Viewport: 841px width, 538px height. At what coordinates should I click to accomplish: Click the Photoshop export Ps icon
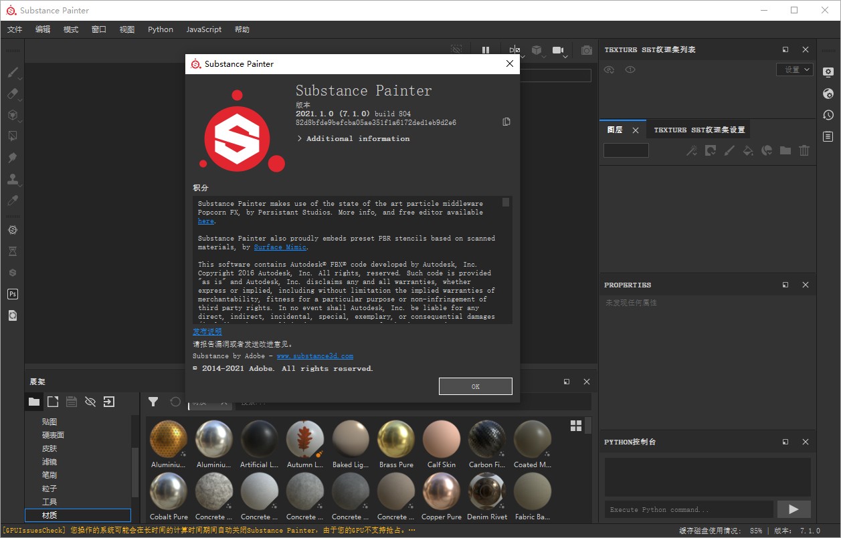[x=13, y=294]
